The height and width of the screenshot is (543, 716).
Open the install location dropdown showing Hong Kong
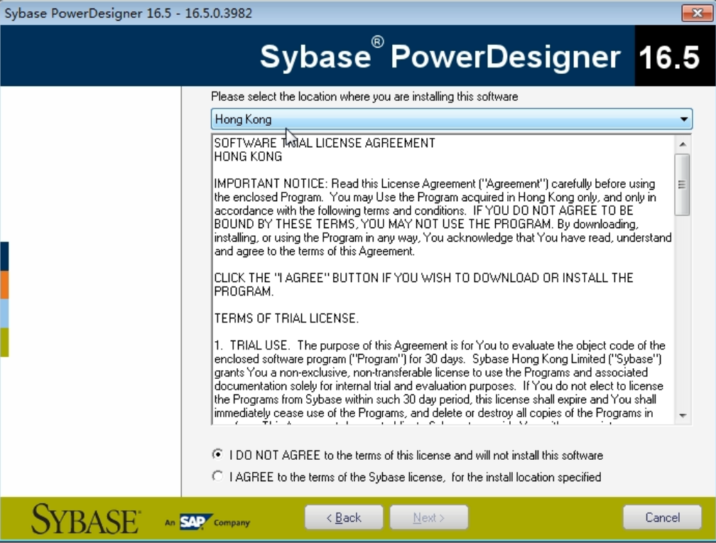pyautogui.click(x=451, y=119)
